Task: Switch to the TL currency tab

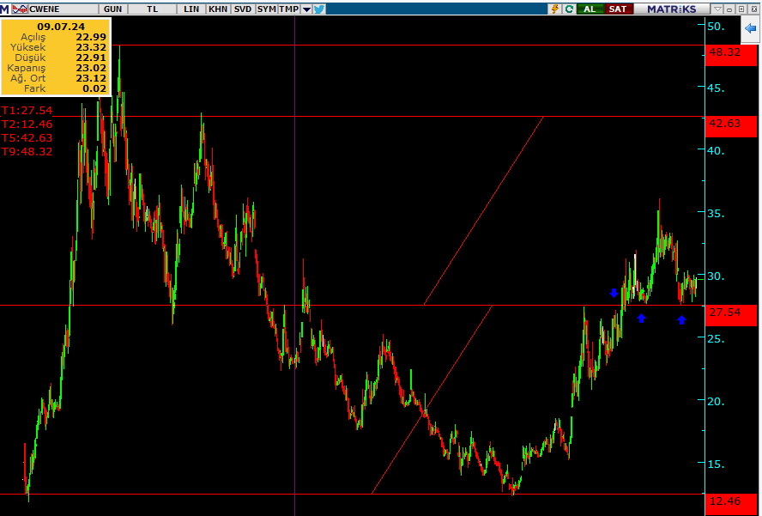Action: click(151, 8)
